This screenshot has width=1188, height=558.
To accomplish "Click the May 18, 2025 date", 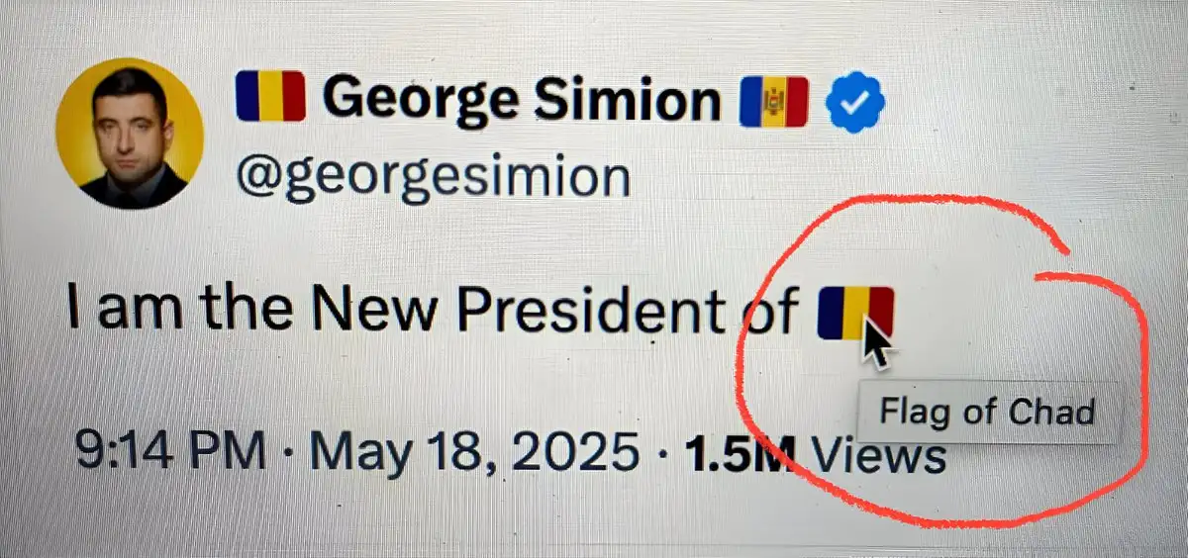I will pos(474,453).
